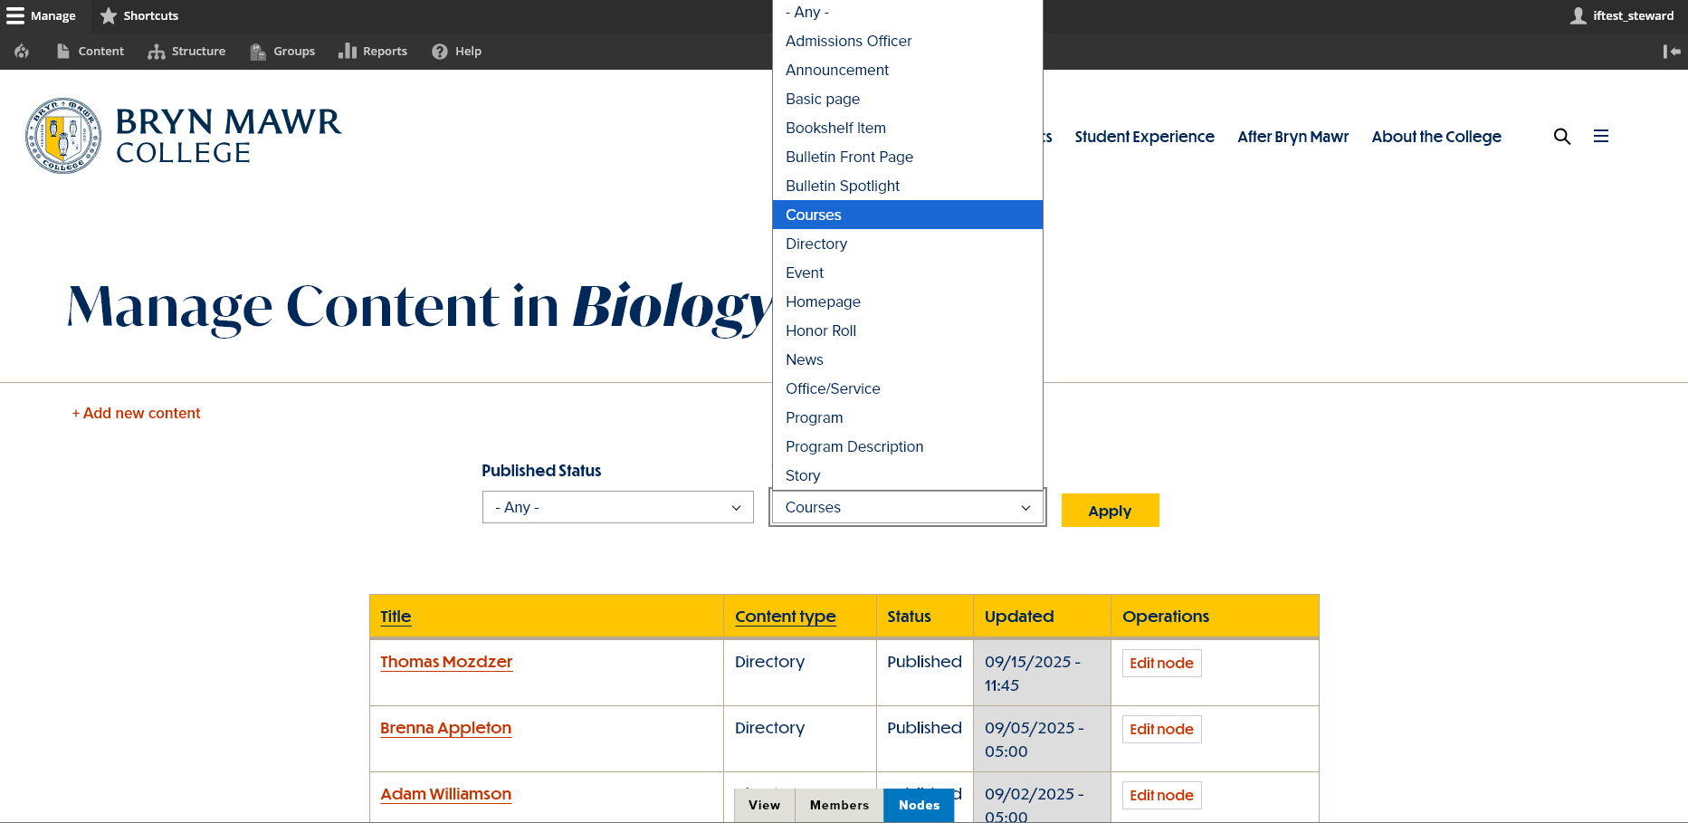Click the Shortcuts star icon
Screen dimensions: 1688x823
click(x=110, y=15)
